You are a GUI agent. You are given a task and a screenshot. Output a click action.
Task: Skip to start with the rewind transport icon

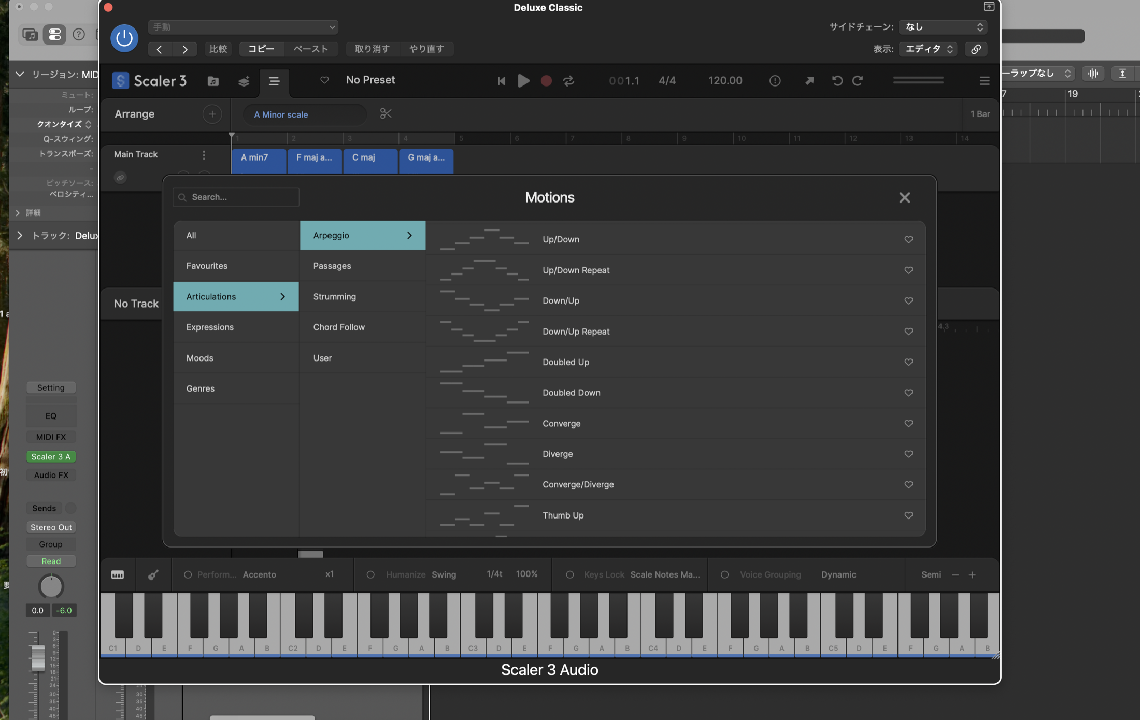point(501,81)
